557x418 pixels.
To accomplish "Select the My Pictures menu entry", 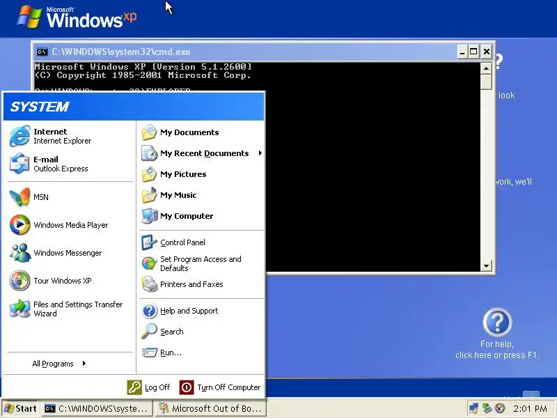I will [202, 174].
